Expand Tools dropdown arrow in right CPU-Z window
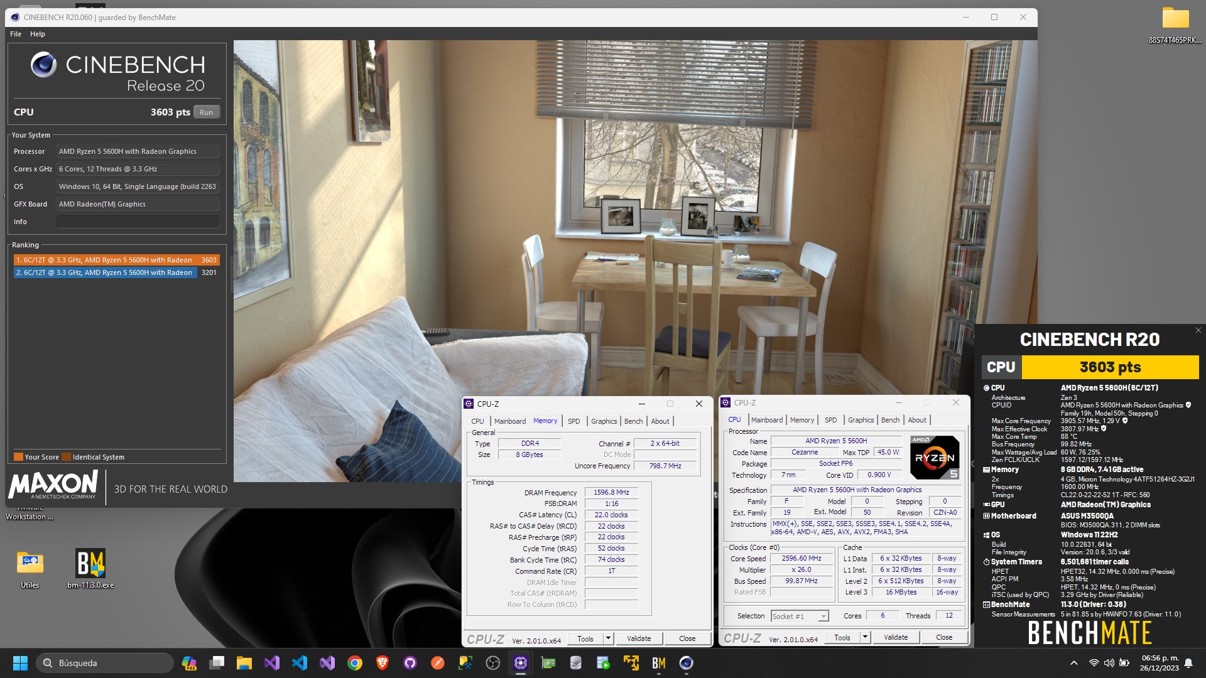Viewport: 1206px width, 678px height. pyautogui.click(x=864, y=637)
